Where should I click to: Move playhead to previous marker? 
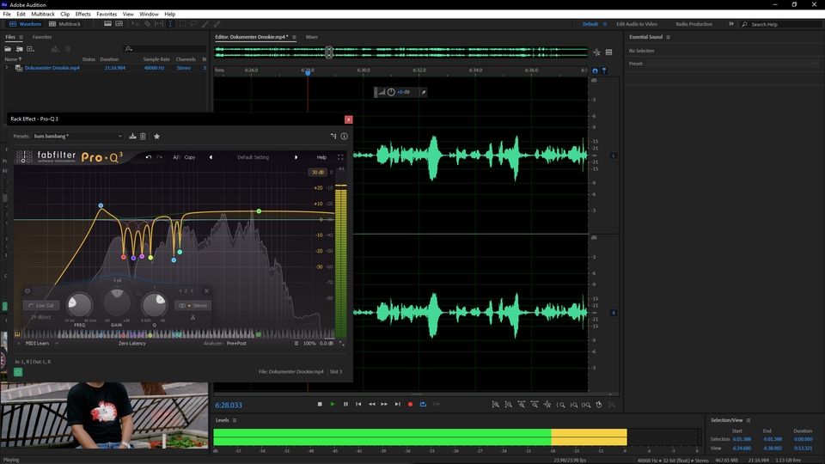358,404
